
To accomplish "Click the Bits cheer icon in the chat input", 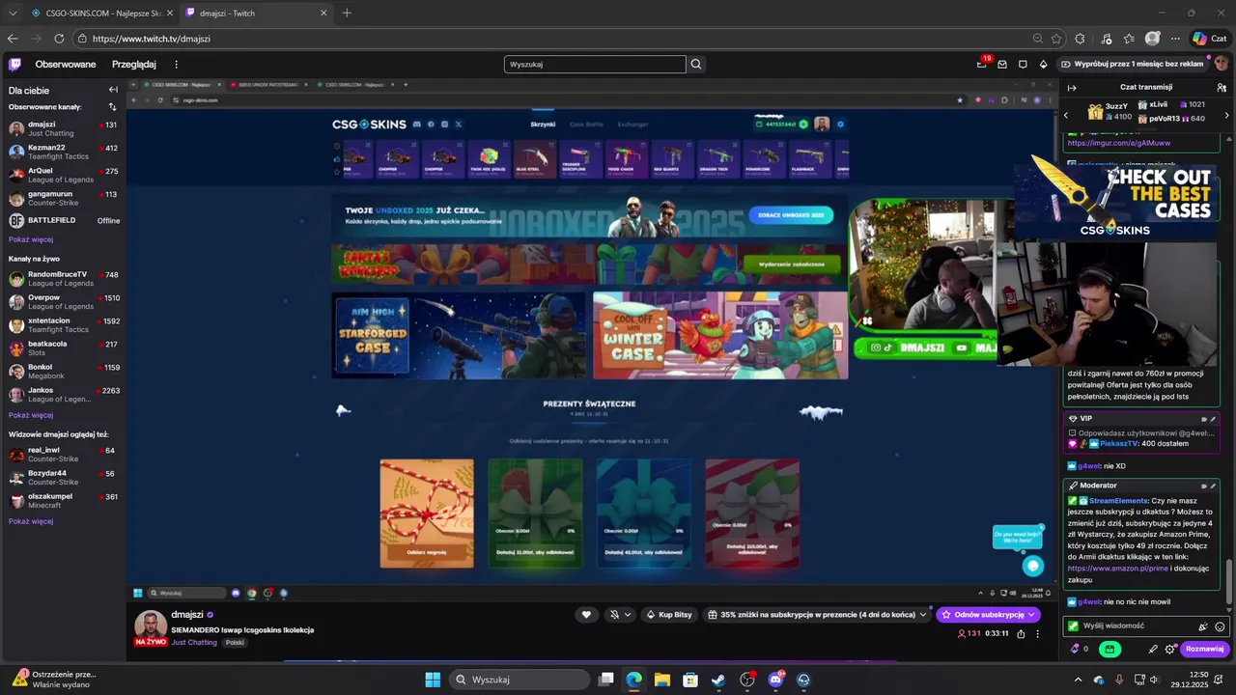I will (x=1203, y=626).
